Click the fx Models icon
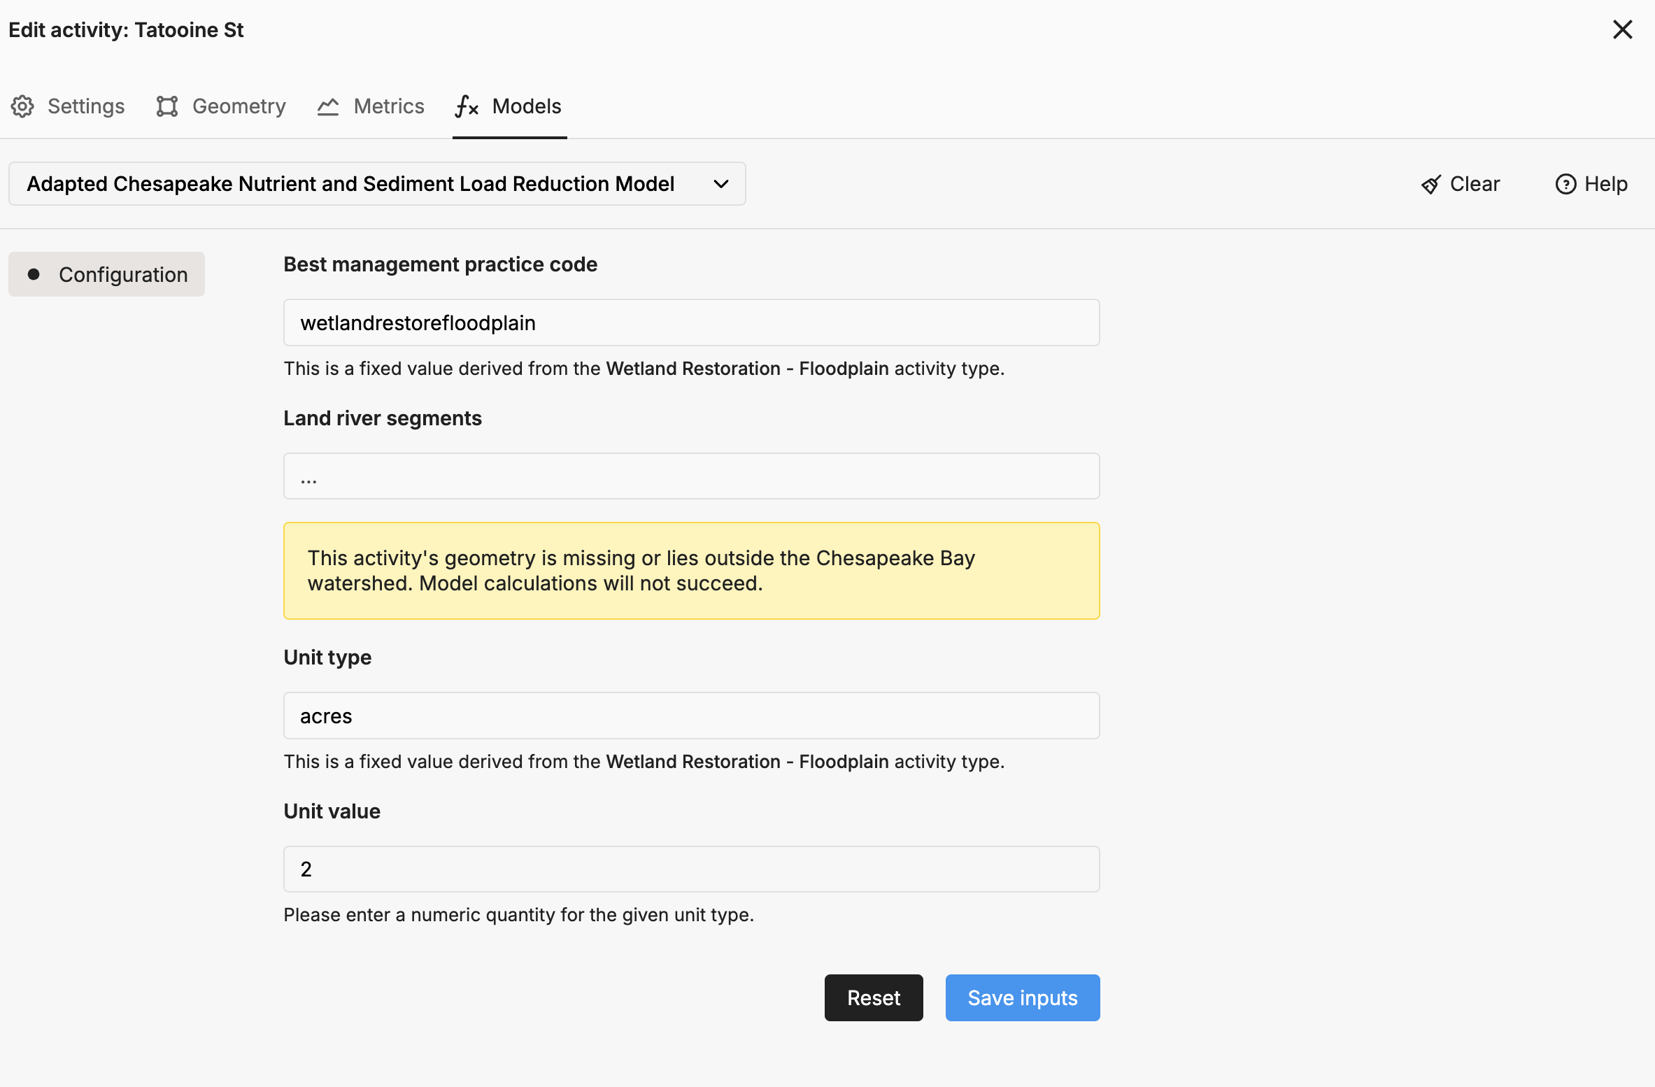The image size is (1655, 1087). pyautogui.click(x=467, y=106)
